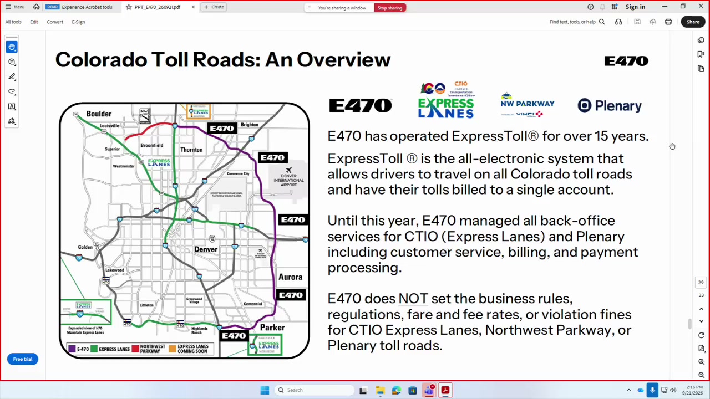Open Microsoft Store on the taskbar

click(x=413, y=390)
